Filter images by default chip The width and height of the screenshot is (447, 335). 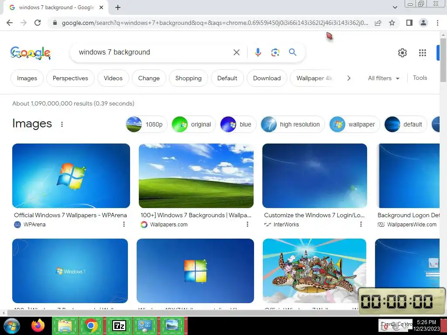405,124
